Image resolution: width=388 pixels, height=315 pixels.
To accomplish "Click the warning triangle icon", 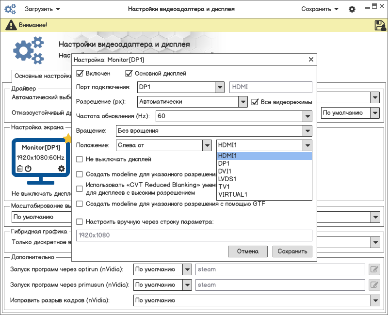I will tap(9, 25).
